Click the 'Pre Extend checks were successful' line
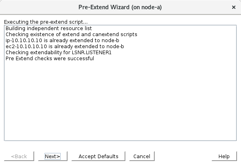The image size is (241, 165). click(x=49, y=59)
